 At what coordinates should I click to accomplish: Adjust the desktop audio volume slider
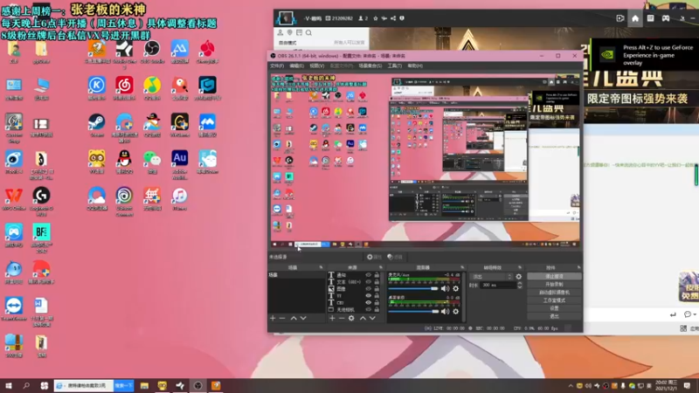413,312
